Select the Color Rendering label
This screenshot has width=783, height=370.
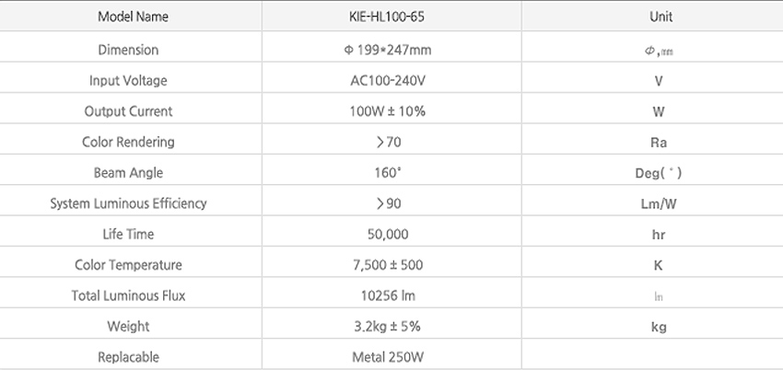coord(128,142)
